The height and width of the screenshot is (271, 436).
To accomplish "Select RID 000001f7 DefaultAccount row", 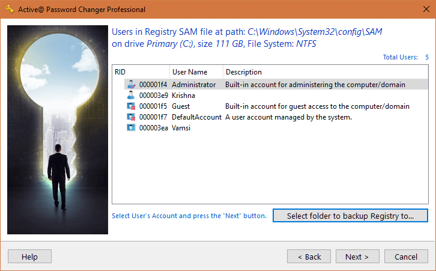I will pyautogui.click(x=276, y=117).
